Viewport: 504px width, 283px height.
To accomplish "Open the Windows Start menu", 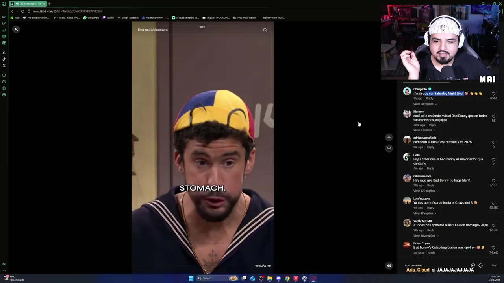I will tap(191, 278).
